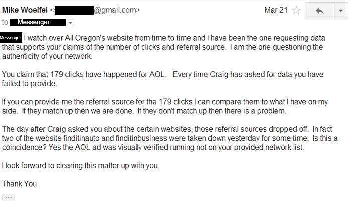Click the words 'All Oregon's website' in first line
The width and height of the screenshot is (351, 203).
(99, 38)
